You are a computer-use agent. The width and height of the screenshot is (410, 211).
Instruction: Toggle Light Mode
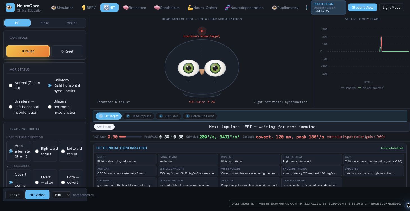coord(391,7)
